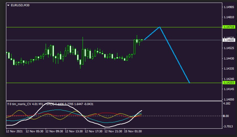Click the triangle icon beside EURUSD,M30
Image resolution: width=237 pixels, height=137 pixels.
tap(8, 5)
